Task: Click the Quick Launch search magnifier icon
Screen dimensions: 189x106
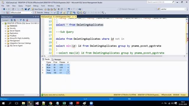Action: (173, 2)
